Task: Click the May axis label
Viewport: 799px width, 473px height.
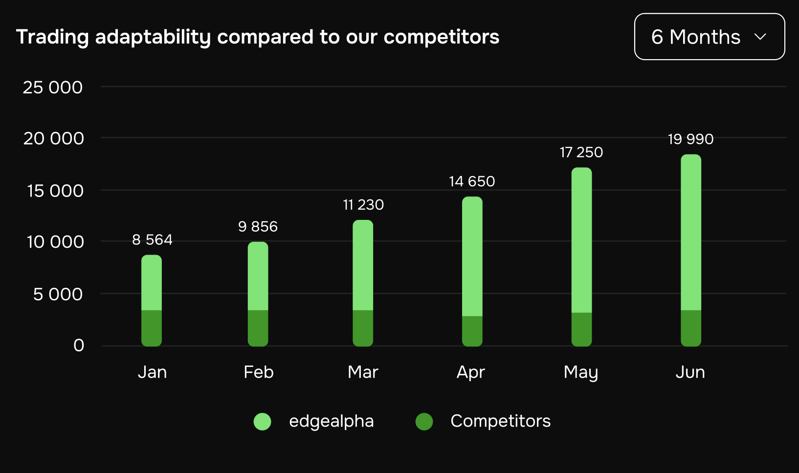Action: tap(580, 373)
